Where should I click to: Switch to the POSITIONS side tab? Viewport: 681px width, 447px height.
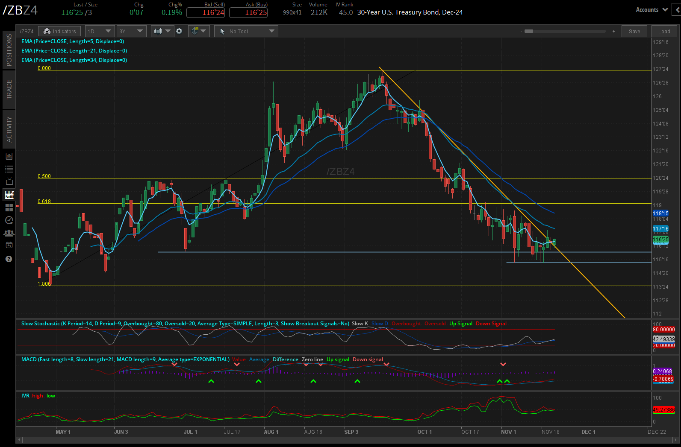point(9,50)
